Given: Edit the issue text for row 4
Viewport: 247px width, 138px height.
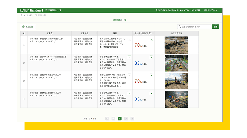Looking at the screenshot, I should point(129,93).
